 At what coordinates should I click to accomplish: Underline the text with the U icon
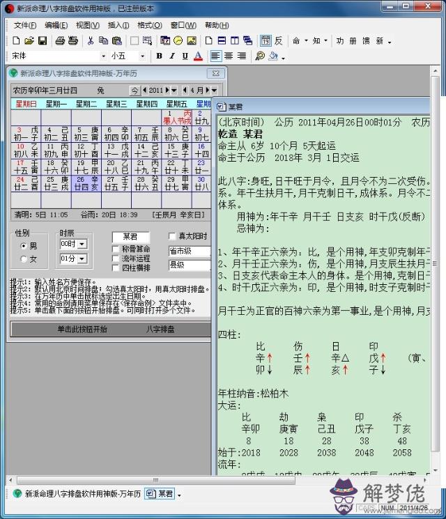[x=185, y=56]
